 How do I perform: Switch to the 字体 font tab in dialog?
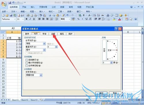click(44, 34)
